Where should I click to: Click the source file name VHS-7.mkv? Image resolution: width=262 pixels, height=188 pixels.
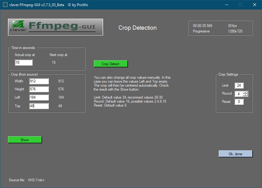(x=36, y=180)
